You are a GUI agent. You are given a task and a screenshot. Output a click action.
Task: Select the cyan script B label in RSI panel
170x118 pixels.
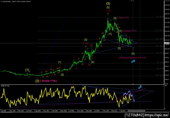[x=140, y=87]
